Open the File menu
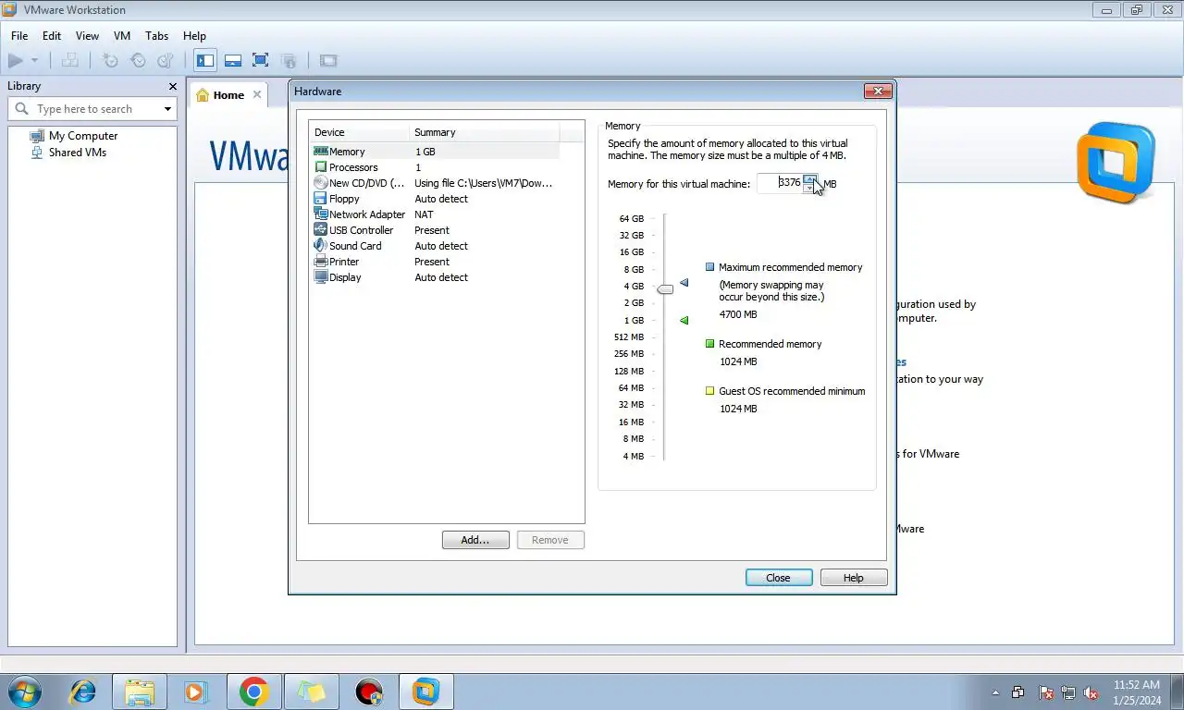The width and height of the screenshot is (1184, 710). (x=19, y=36)
